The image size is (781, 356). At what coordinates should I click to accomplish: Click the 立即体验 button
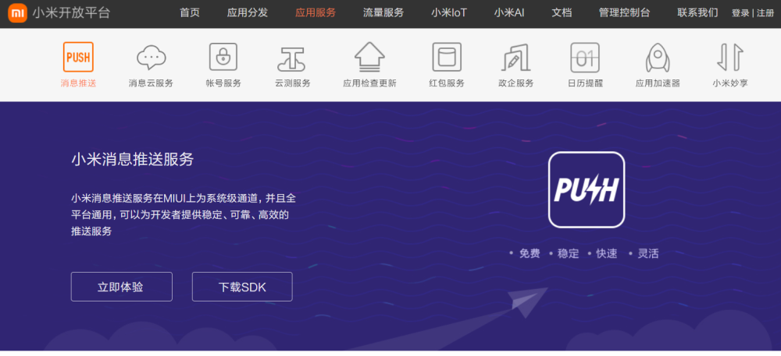(x=122, y=287)
